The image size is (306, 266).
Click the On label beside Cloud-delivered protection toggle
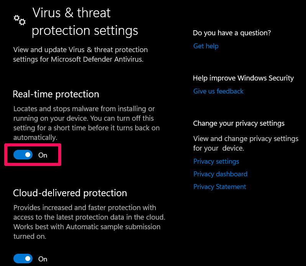tap(43, 259)
